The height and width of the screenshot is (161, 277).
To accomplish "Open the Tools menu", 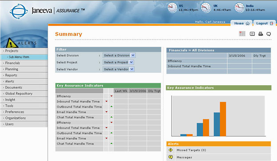I will click(24, 106).
